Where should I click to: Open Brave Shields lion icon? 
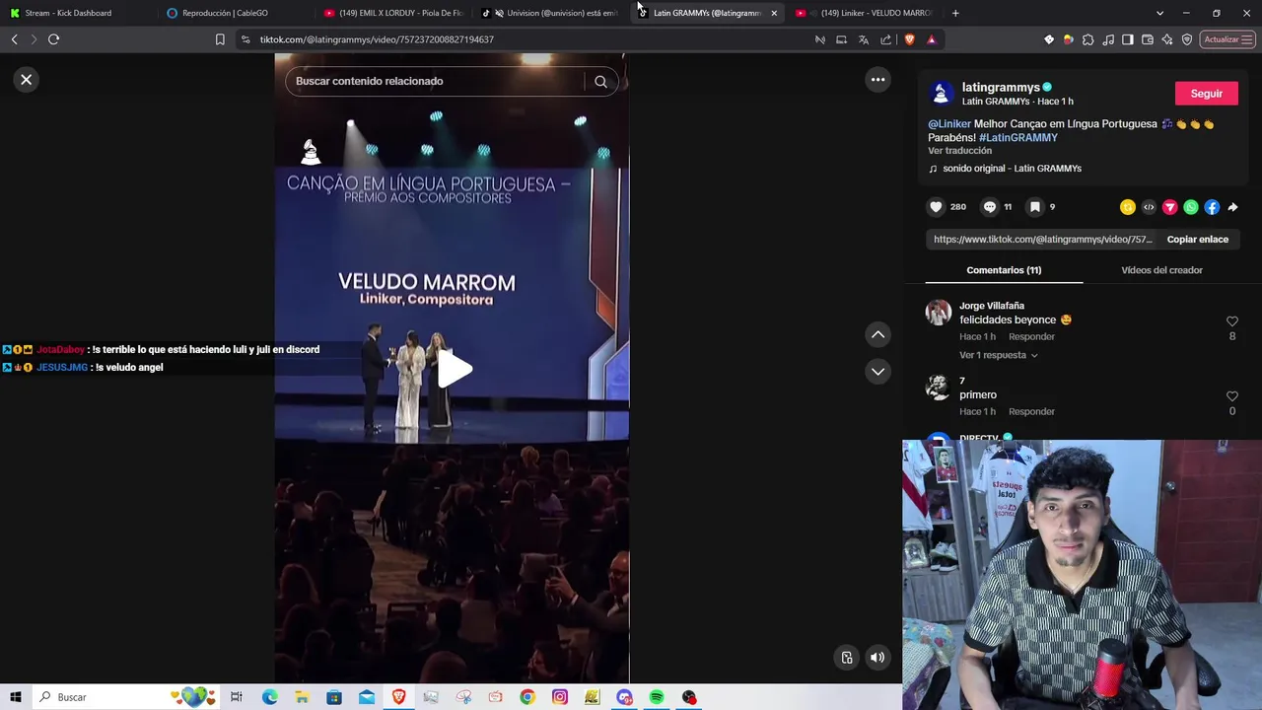click(909, 39)
